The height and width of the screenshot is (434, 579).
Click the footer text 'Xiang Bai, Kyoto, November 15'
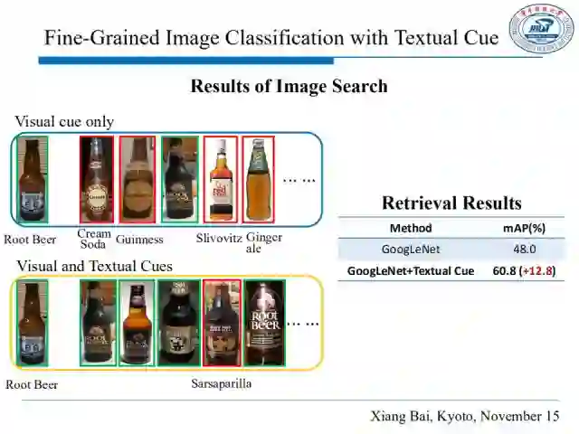point(465,416)
